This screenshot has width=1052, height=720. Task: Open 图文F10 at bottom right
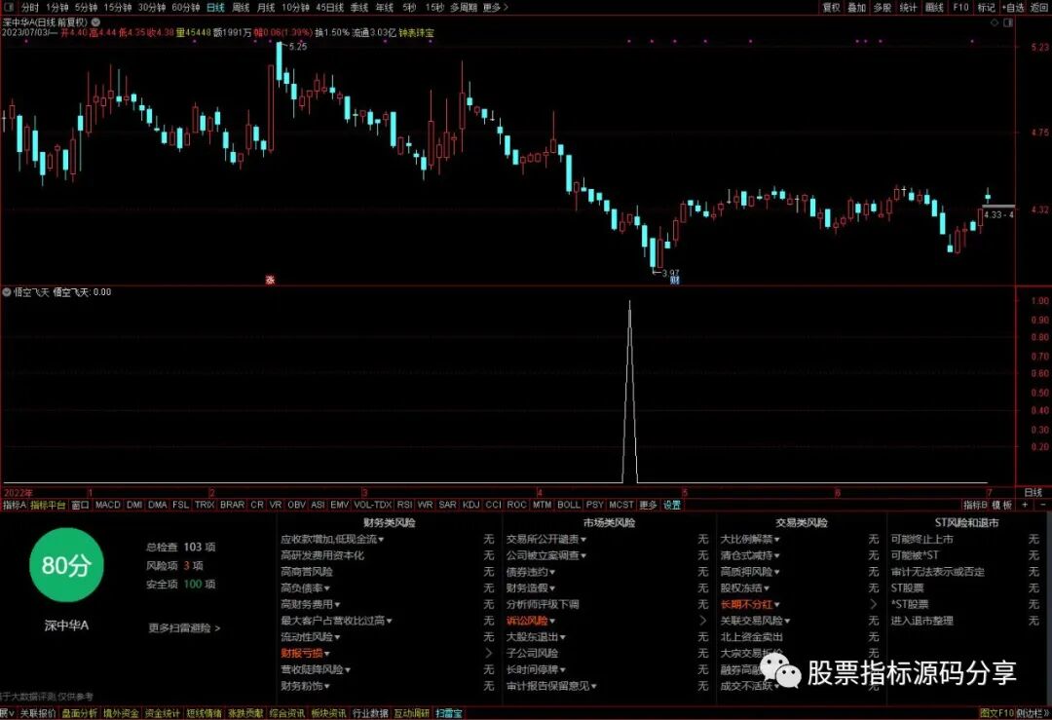point(996,713)
